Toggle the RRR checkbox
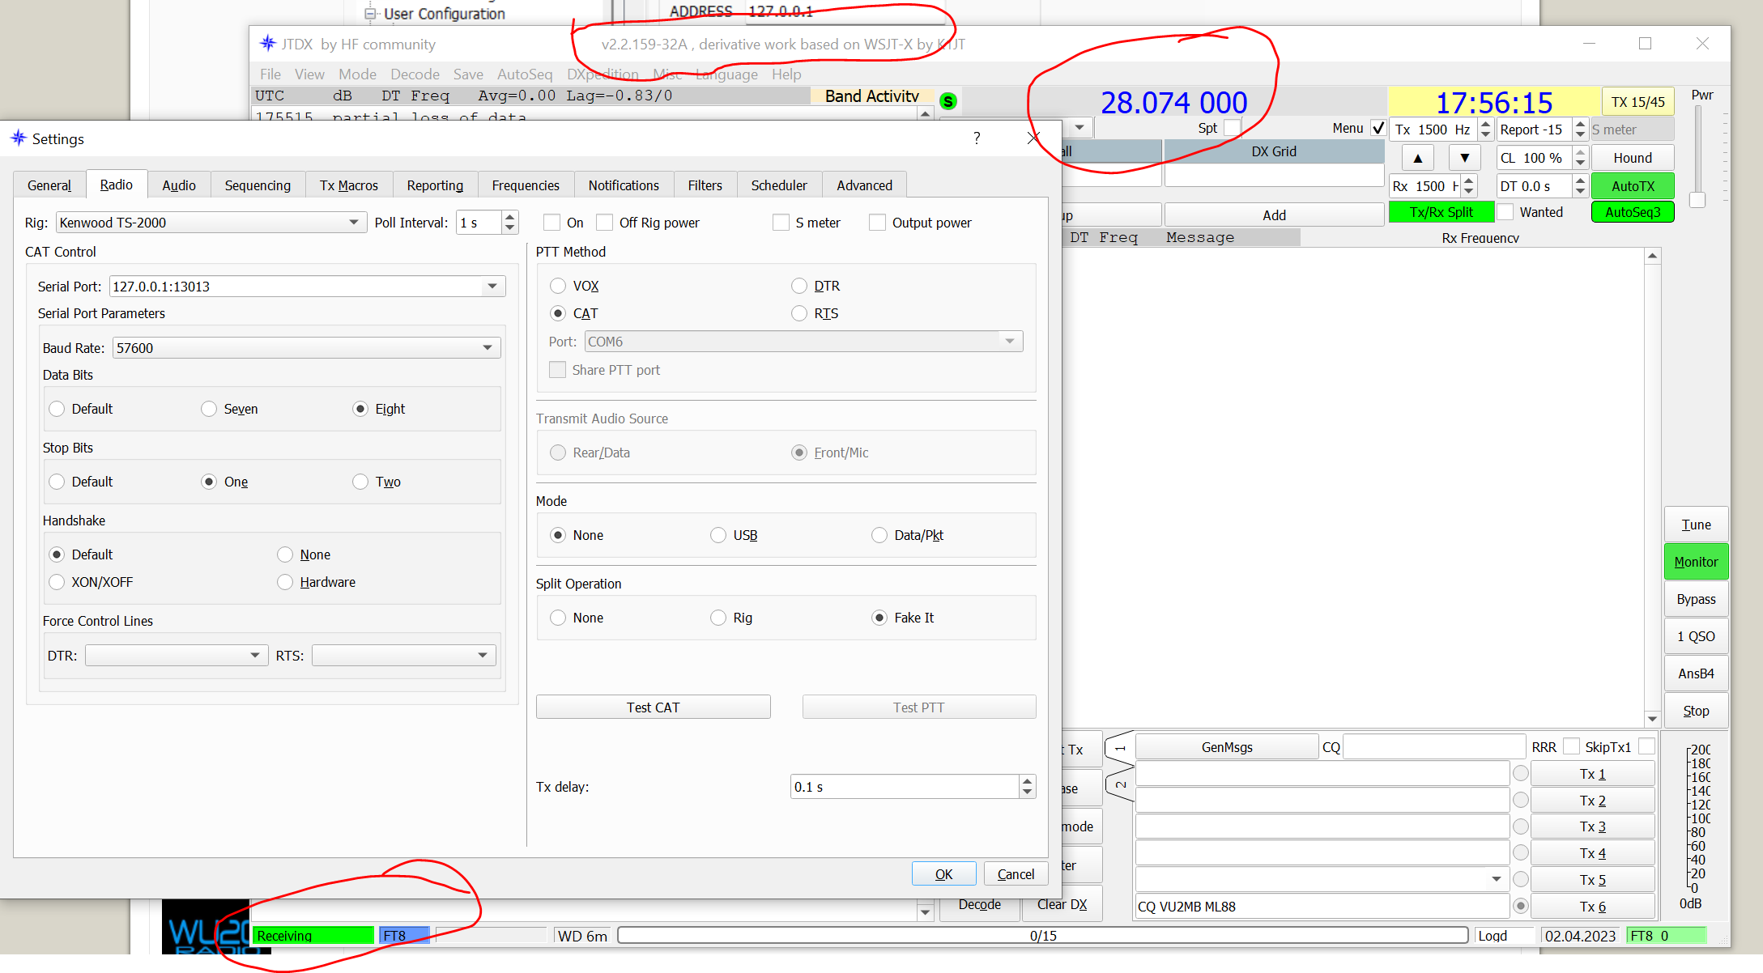Viewport: 1763px width, 973px height. tap(1571, 746)
